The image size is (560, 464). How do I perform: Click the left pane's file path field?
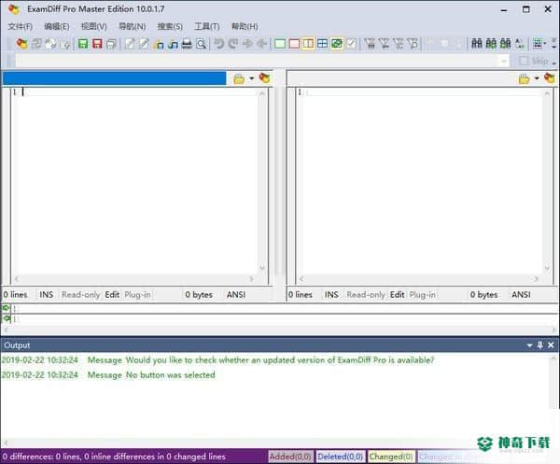114,78
